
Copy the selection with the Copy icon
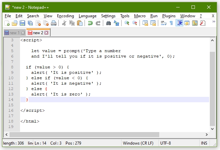coord(72,23)
